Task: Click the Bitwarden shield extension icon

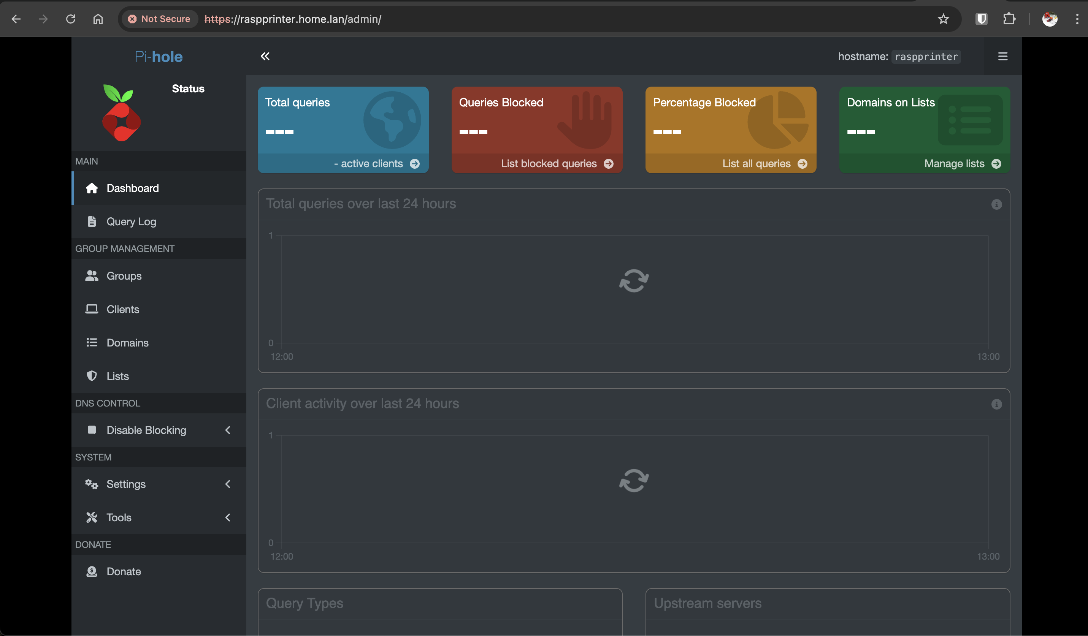Action: point(981,19)
